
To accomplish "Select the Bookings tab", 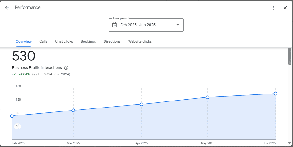I will click(x=88, y=41).
